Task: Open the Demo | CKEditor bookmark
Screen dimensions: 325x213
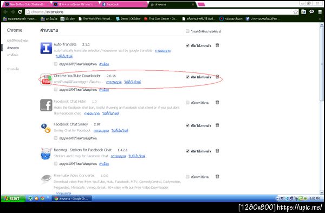Action: (x=128, y=18)
